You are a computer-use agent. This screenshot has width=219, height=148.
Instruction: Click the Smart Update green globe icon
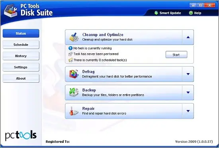tap(156, 13)
